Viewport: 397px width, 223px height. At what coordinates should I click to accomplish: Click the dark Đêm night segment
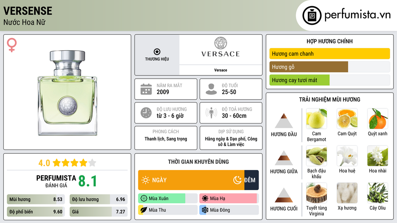click(x=251, y=180)
